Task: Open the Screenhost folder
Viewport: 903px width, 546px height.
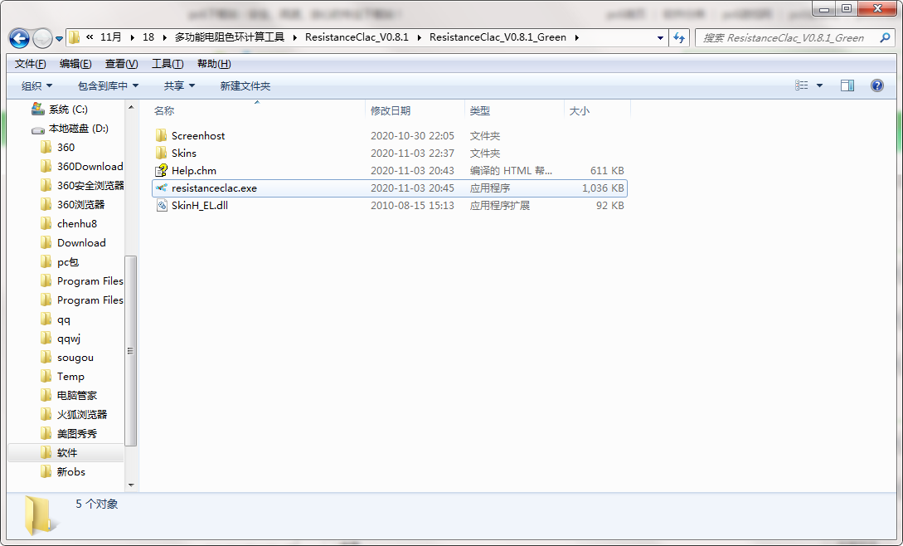Action: coord(197,136)
